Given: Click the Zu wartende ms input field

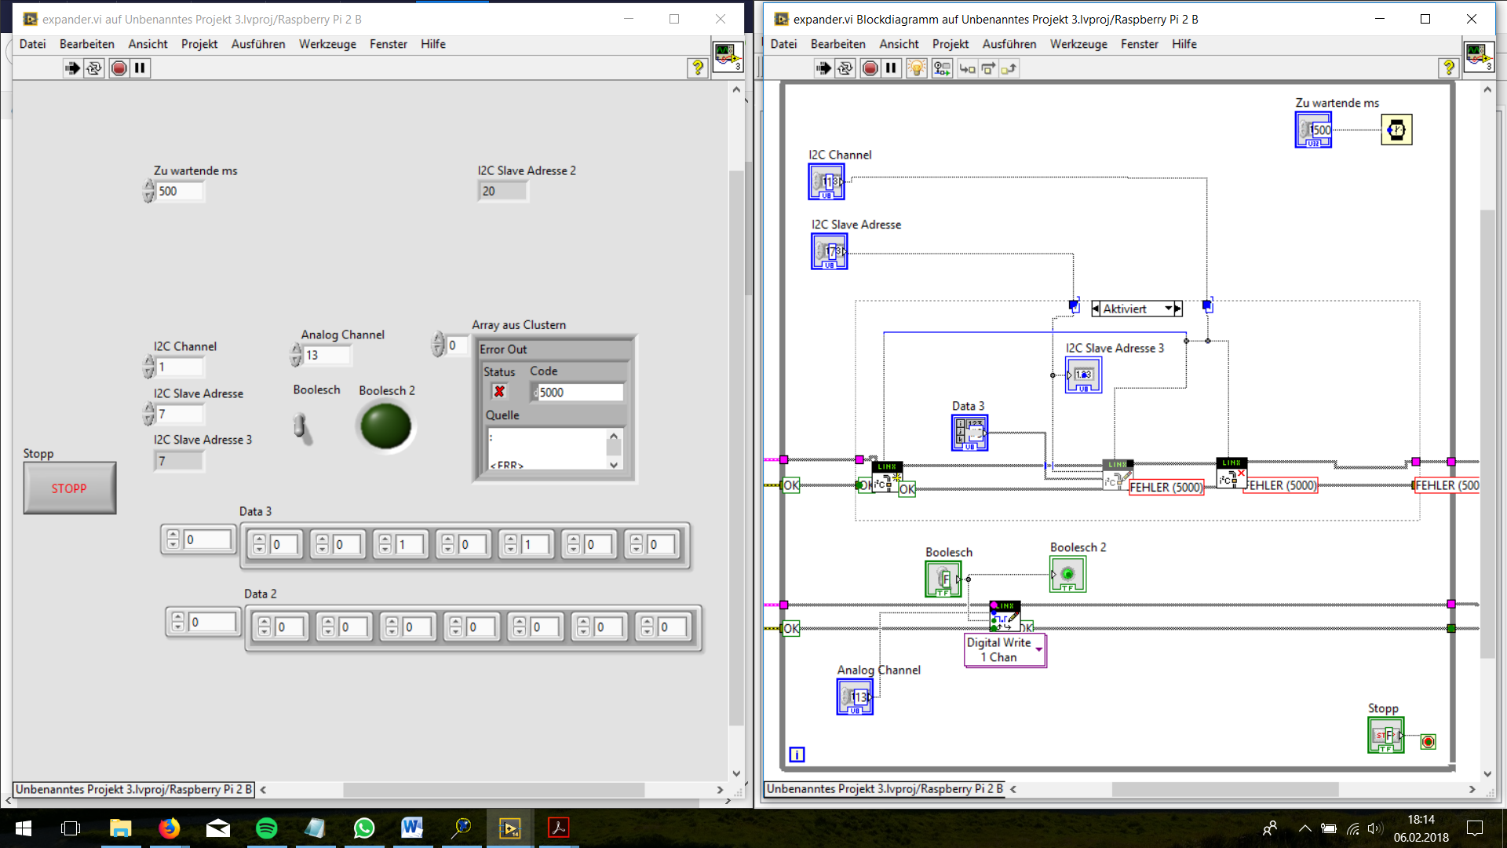Looking at the screenshot, I should click(180, 191).
